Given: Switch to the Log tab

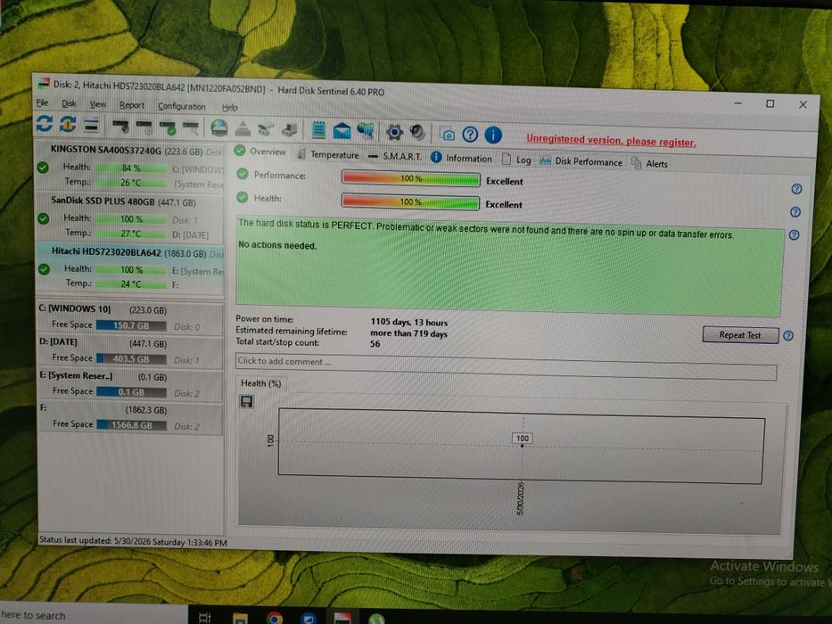Looking at the screenshot, I should 517,160.
